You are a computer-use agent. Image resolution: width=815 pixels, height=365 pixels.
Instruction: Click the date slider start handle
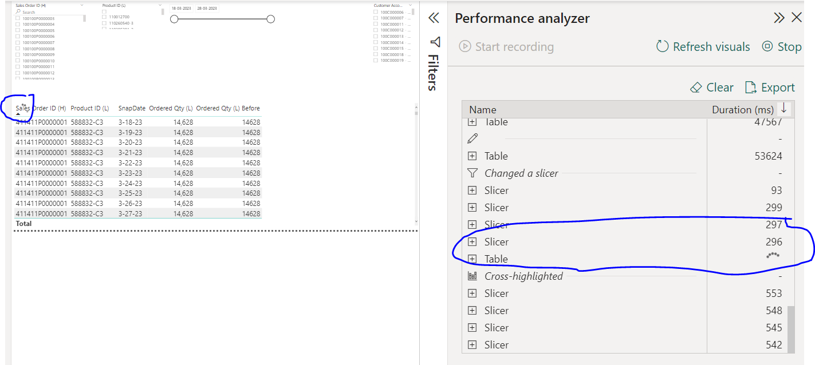175,19
